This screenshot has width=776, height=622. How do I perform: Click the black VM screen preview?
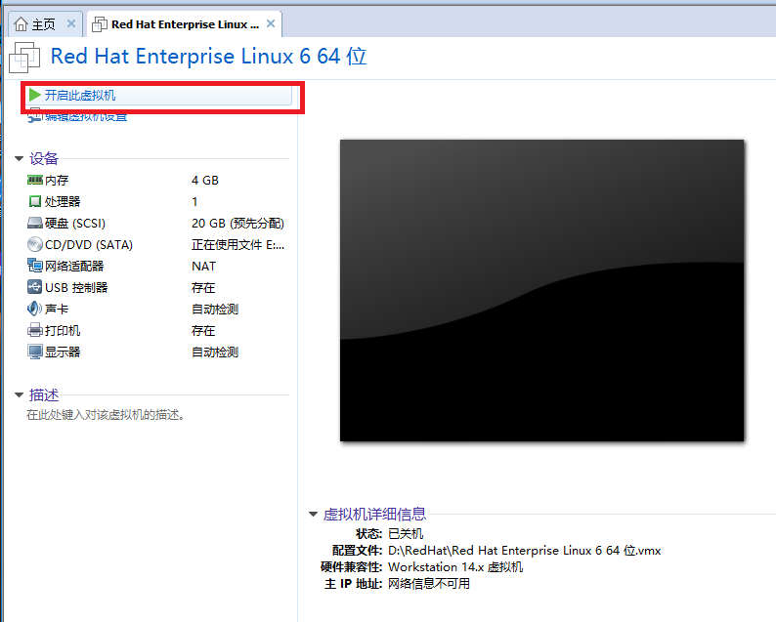[x=541, y=290]
